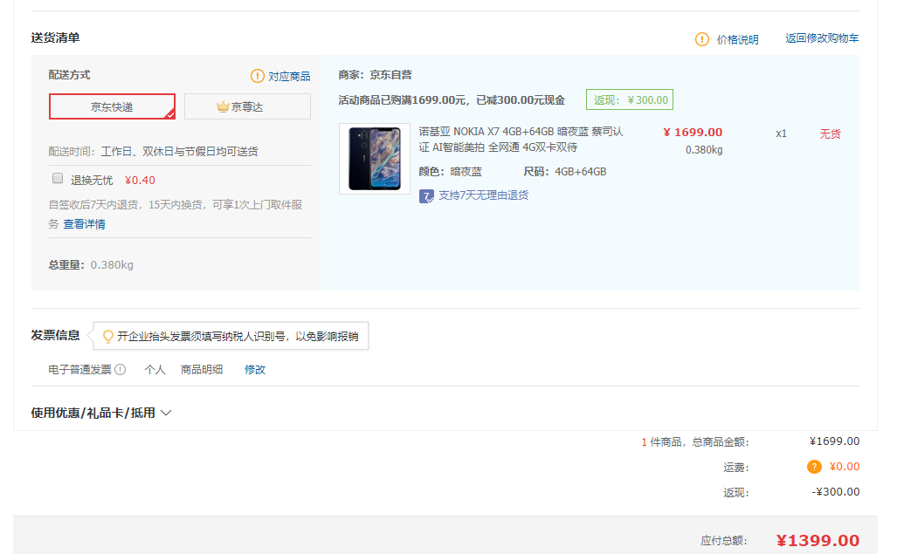Click the payable total ¥1399.00
The height and width of the screenshot is (554, 904).
[x=818, y=541]
